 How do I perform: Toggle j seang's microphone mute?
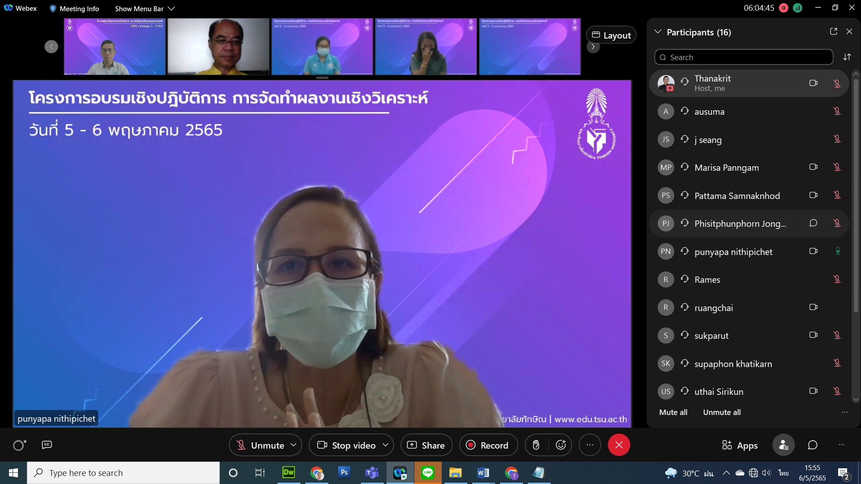coord(837,139)
